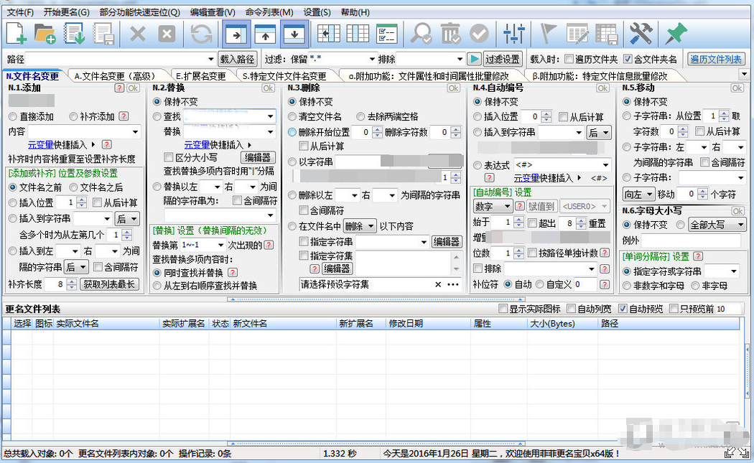Click the 遍历文件列表 button
The image size is (754, 463).
[x=715, y=59]
